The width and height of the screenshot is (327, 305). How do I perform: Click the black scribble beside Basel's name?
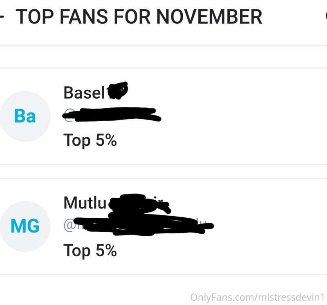pyautogui.click(x=117, y=90)
